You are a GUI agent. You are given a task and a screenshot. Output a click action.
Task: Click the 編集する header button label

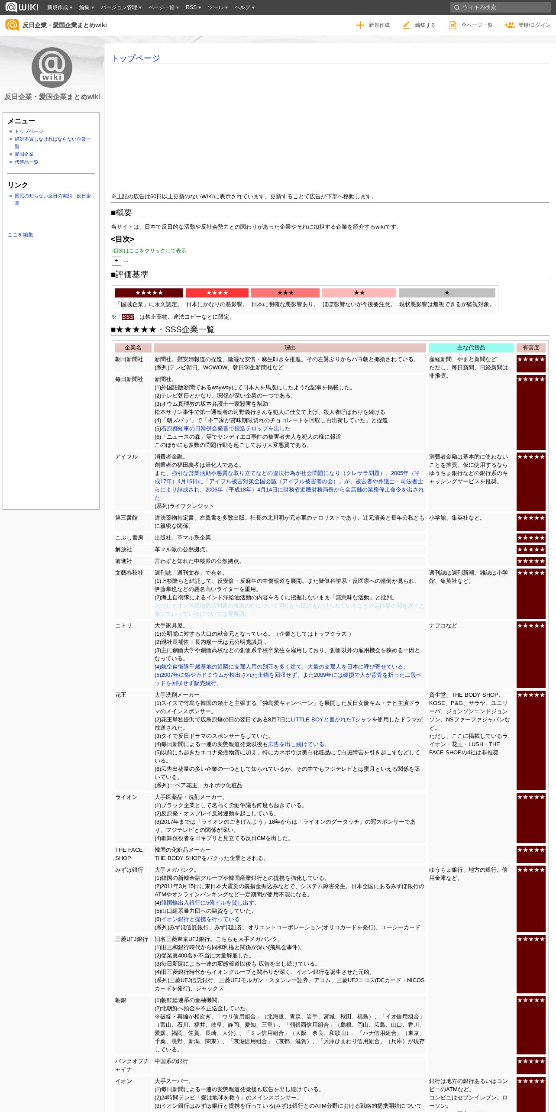425,25
